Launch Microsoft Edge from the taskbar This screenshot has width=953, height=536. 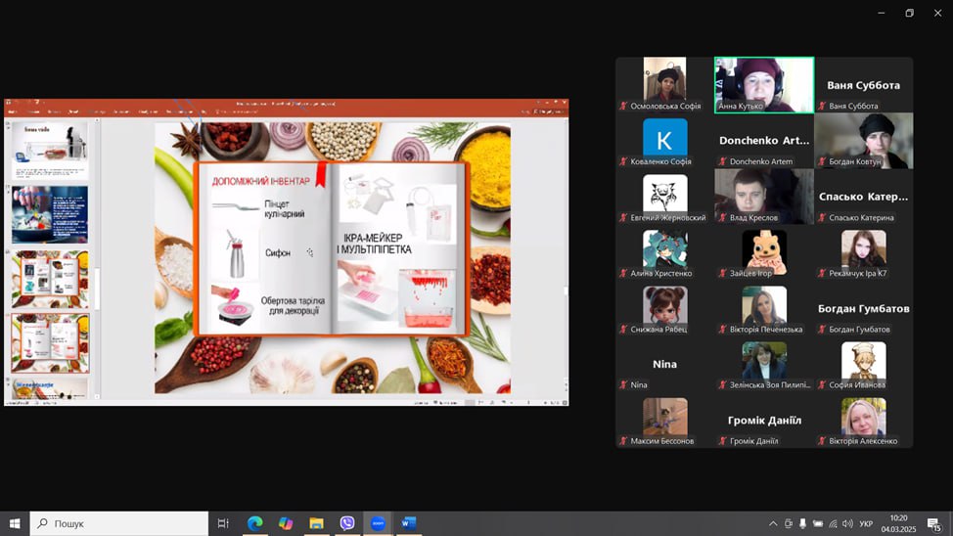(254, 523)
